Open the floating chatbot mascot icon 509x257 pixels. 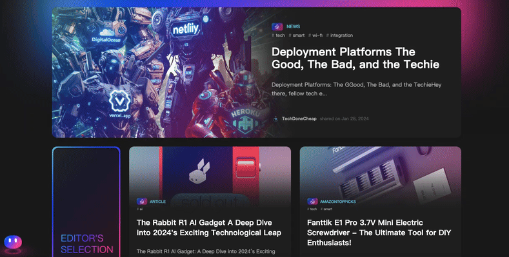coord(13,243)
